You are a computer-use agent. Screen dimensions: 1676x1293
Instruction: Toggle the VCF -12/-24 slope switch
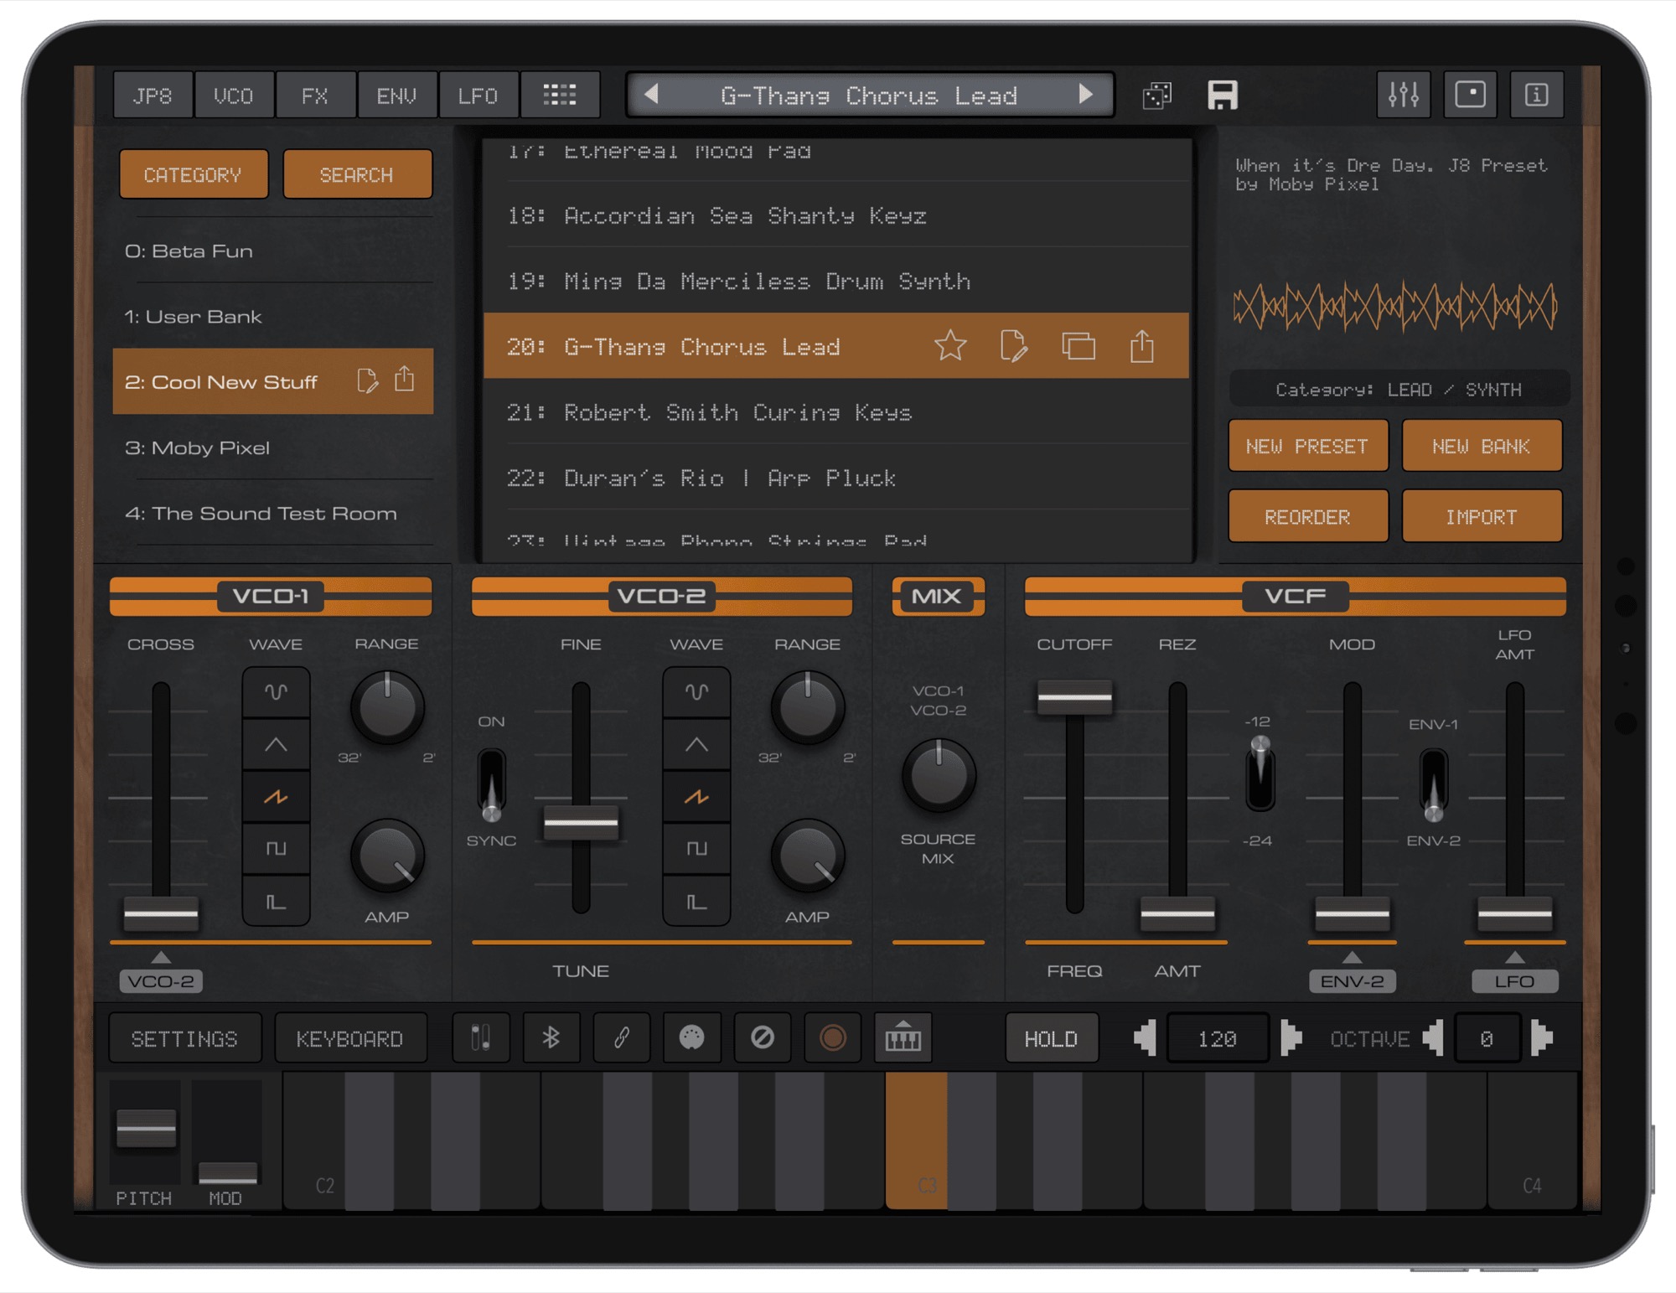[x=1260, y=773]
